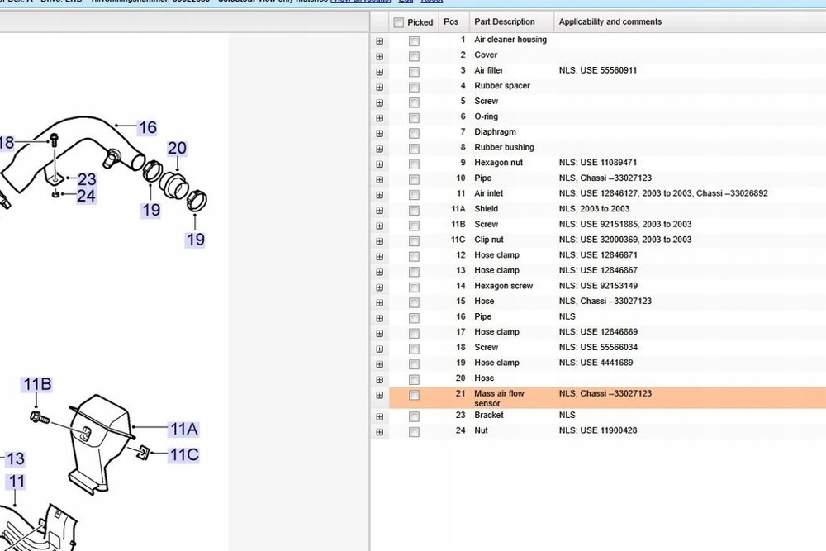Expand the Rubber spacer row
Screen dimensions: 826x551
click(379, 88)
